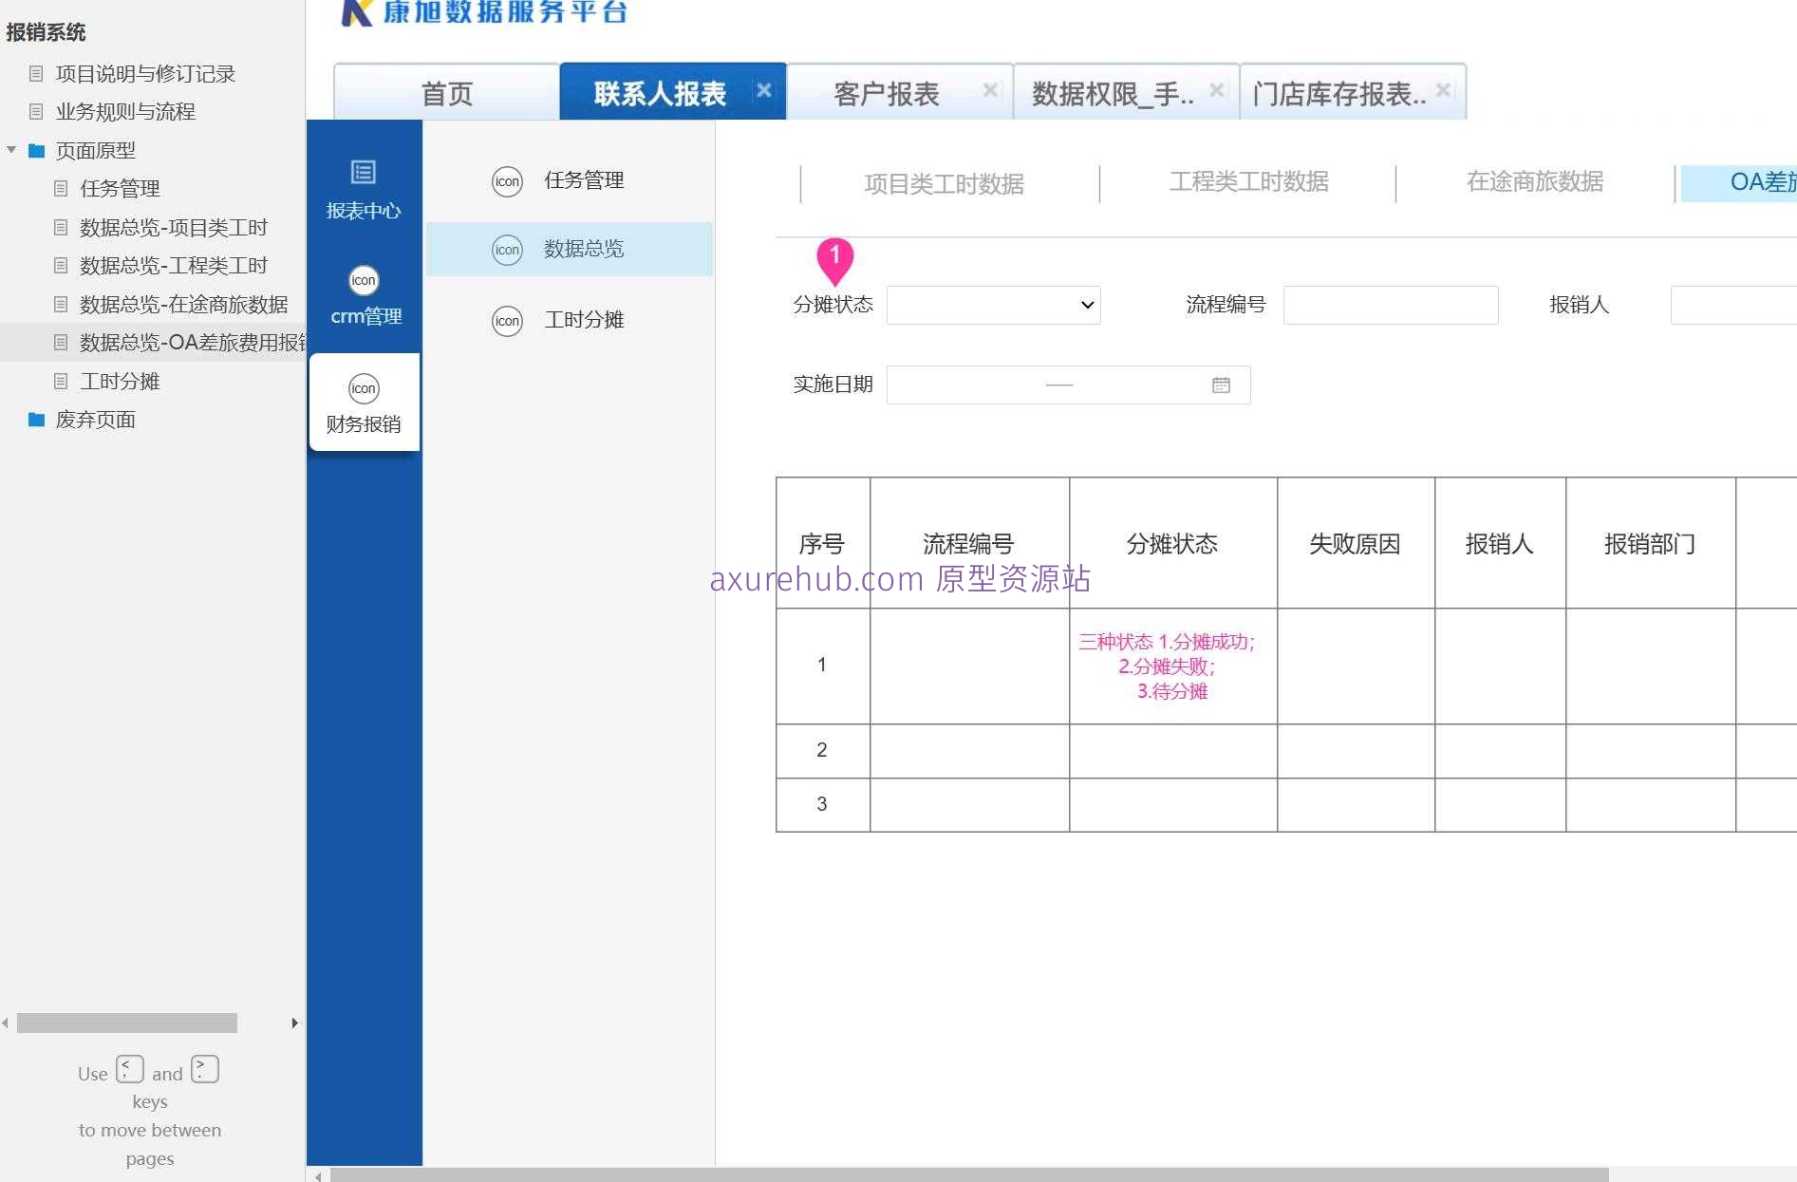Click the row number 2 cell

[823, 751]
